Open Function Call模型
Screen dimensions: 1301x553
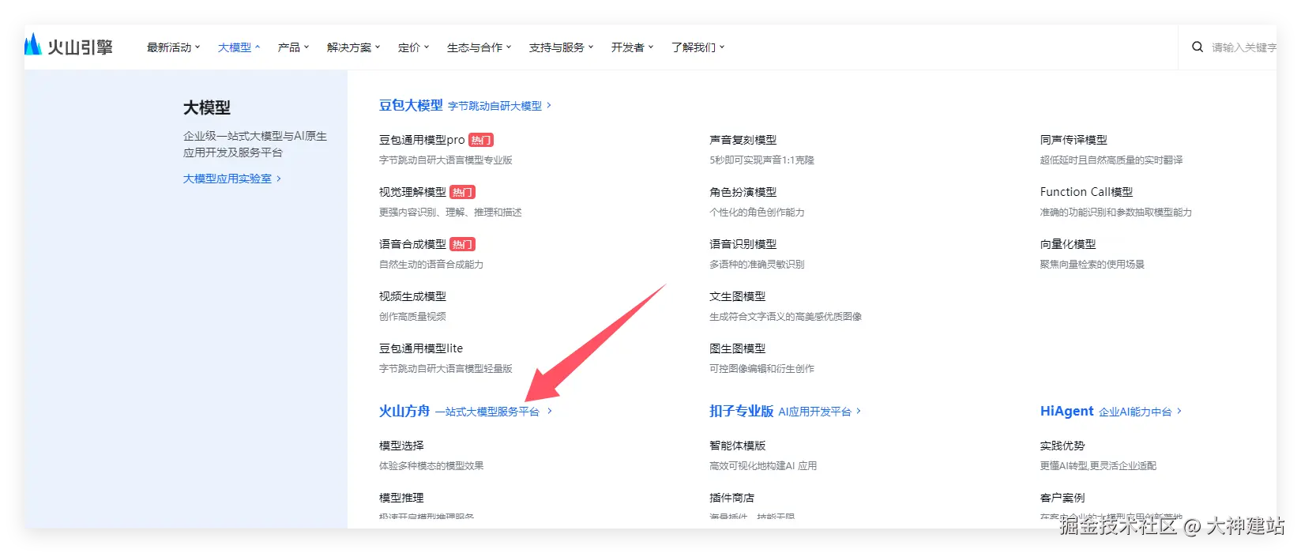[1086, 192]
